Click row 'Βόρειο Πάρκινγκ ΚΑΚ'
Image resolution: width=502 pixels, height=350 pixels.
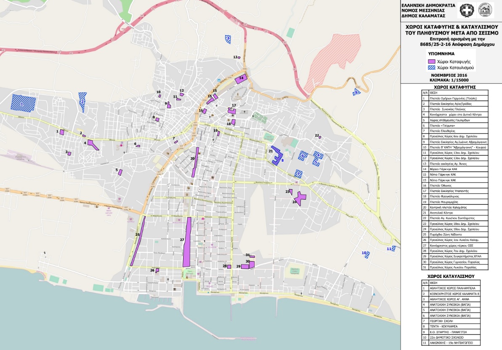(x=454, y=169)
